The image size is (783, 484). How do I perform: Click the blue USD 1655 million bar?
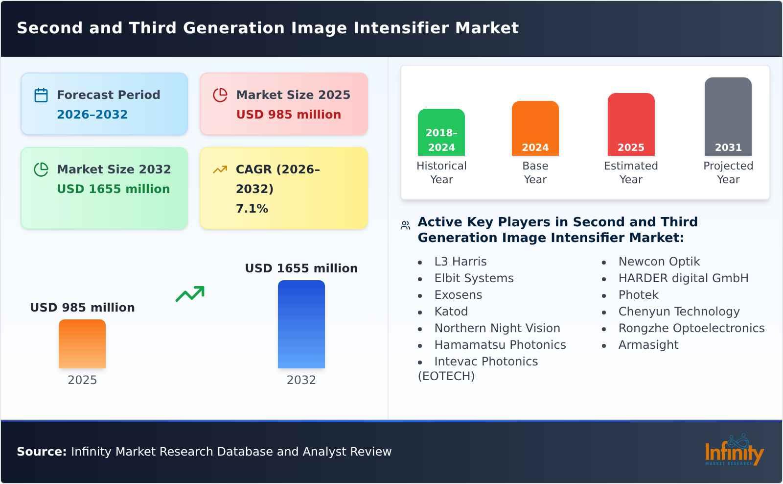point(301,323)
